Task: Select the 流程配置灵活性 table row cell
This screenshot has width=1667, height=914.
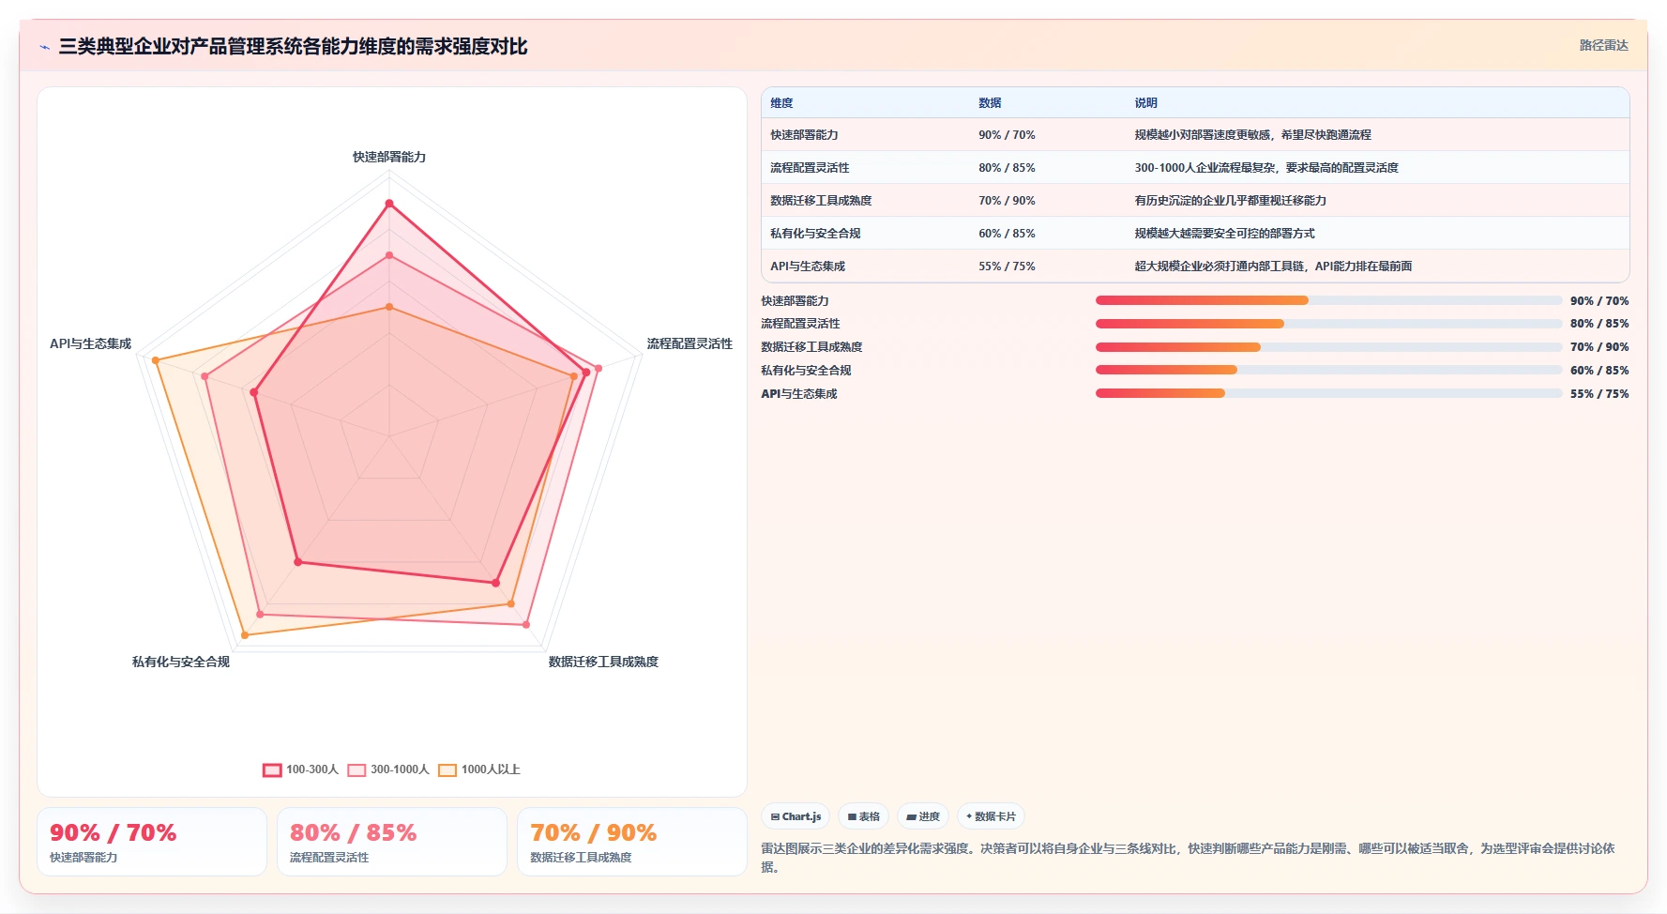Action: tap(810, 168)
